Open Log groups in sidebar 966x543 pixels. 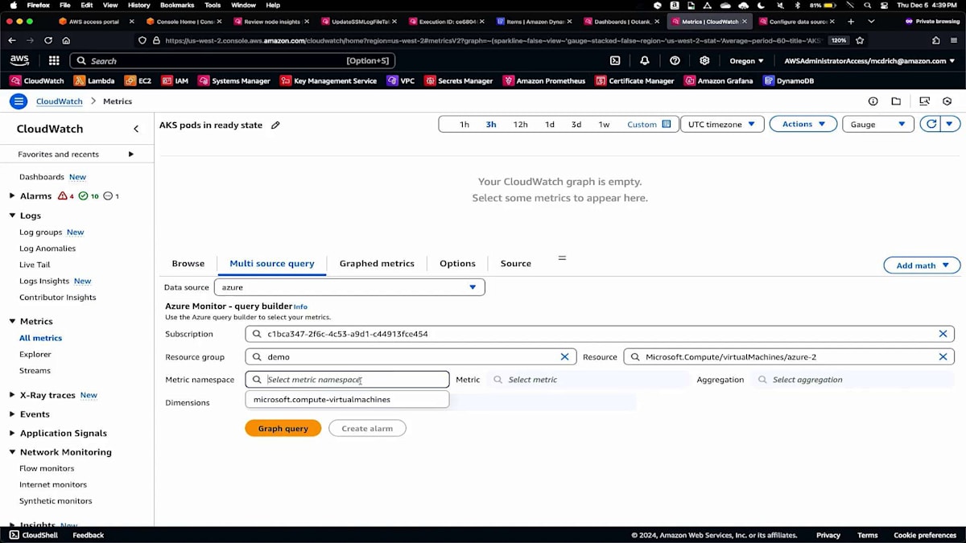pos(40,232)
